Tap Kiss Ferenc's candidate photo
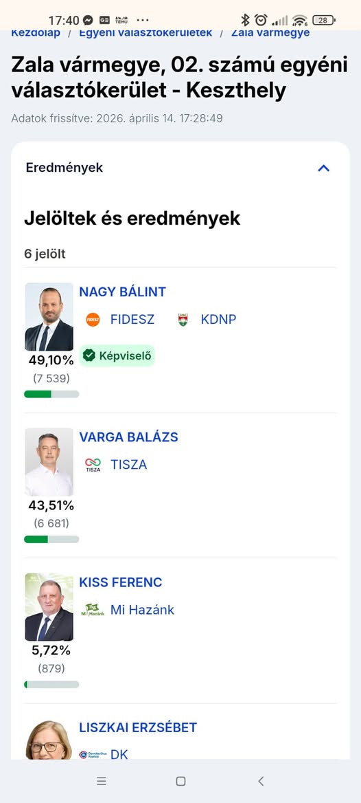 pyautogui.click(x=49, y=607)
